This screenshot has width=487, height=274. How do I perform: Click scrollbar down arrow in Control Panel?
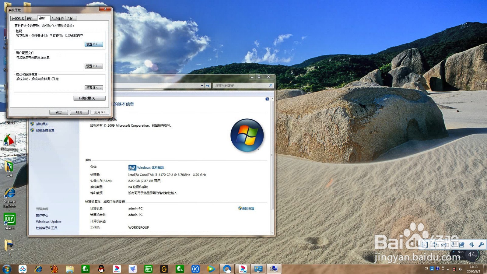pos(272,233)
